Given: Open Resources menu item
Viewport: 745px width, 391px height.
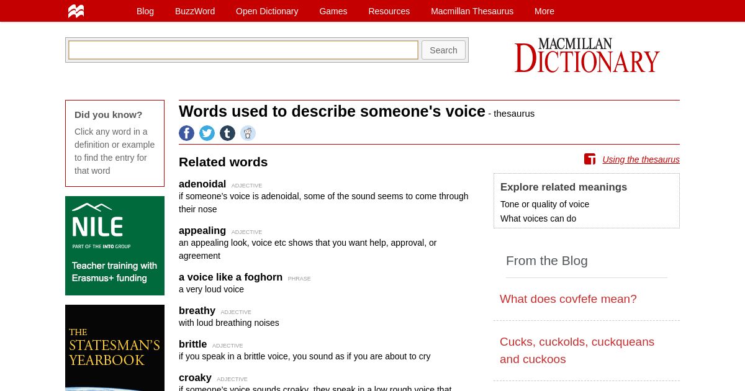Looking at the screenshot, I should (x=389, y=11).
